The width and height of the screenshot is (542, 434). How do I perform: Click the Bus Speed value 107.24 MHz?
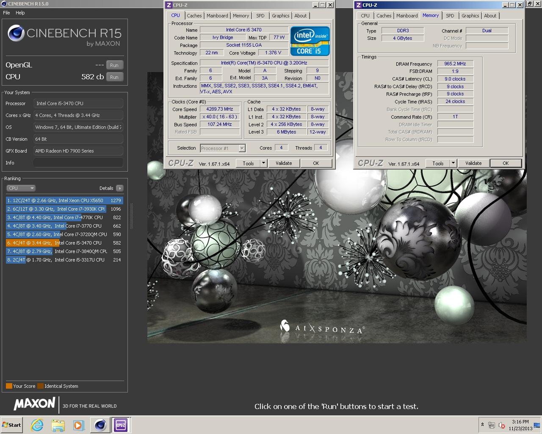[220, 124]
